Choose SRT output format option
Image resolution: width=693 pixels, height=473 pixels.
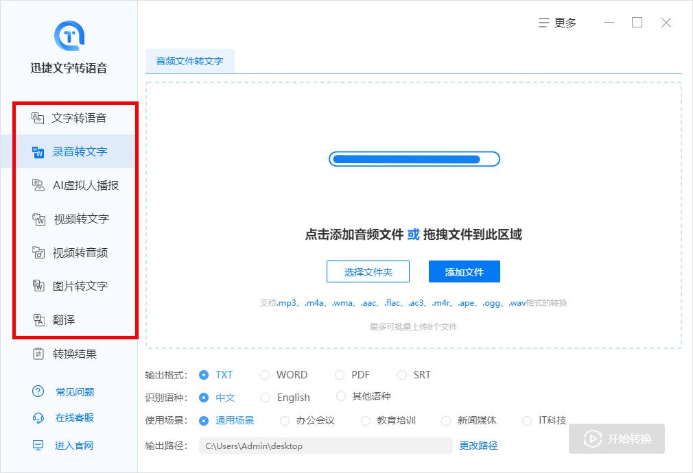point(415,375)
